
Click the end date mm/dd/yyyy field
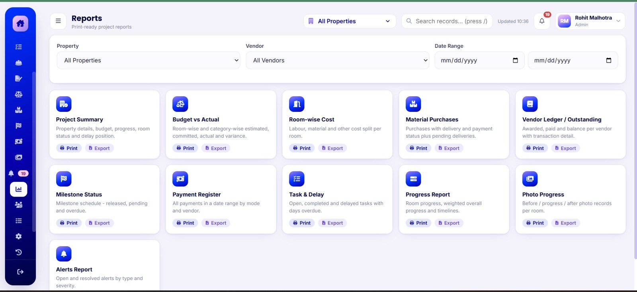(x=573, y=60)
